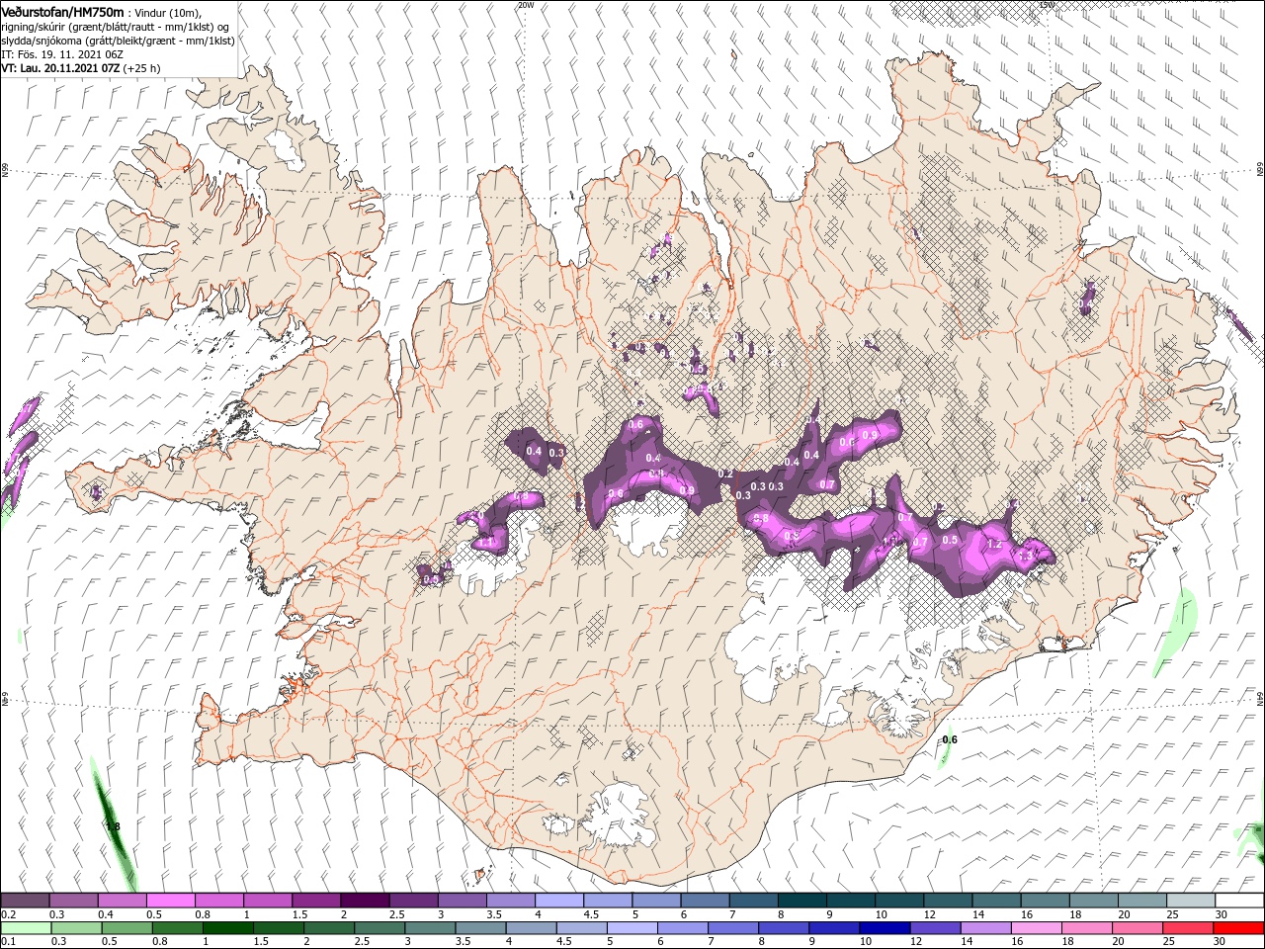Click the Veðurstofan/HM750m title text
The image size is (1265, 949).
[x=62, y=11]
